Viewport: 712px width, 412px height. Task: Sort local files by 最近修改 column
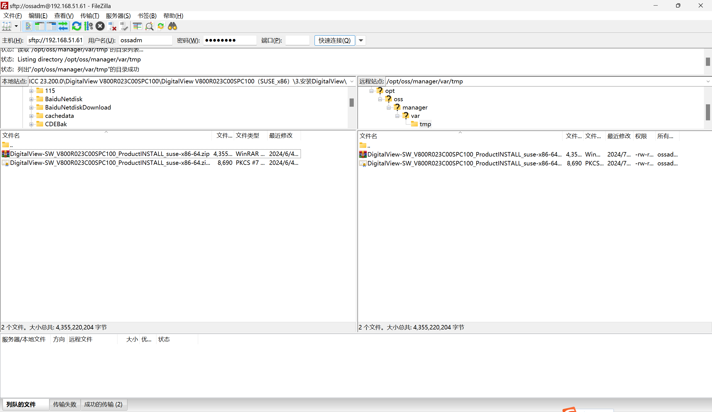tap(284, 136)
